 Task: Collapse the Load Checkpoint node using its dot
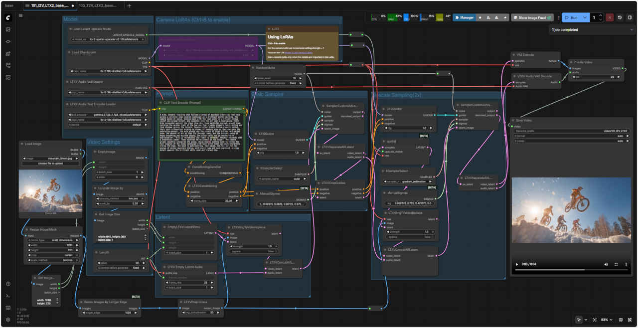coord(70,52)
